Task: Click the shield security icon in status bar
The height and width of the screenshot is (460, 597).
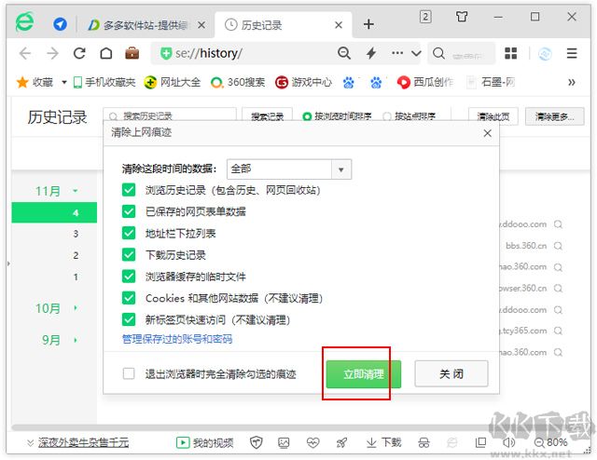Action: coord(257,442)
